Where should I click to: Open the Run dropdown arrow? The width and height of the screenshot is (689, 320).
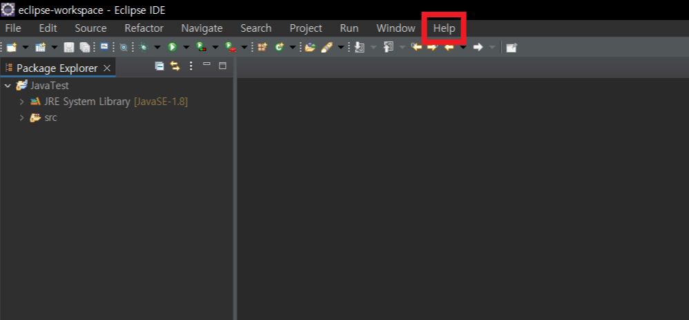click(x=186, y=47)
